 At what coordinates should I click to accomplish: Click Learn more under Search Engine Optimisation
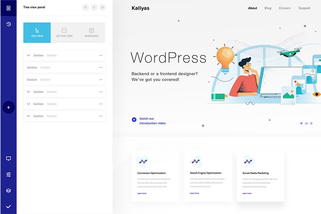pyautogui.click(x=194, y=193)
